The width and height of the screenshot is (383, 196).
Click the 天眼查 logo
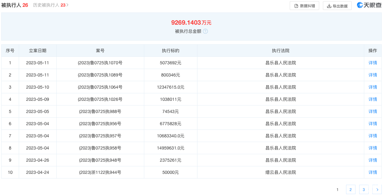pyautogui.click(x=369, y=5)
